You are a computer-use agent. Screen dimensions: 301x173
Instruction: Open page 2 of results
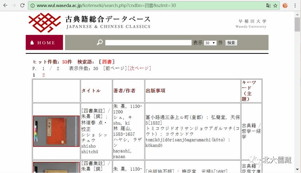pos(44,75)
